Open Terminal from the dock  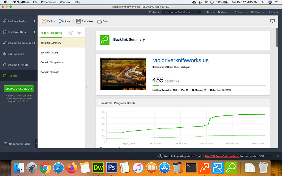pos(191,168)
